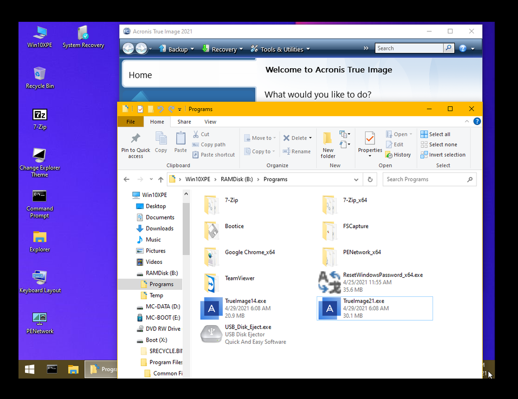This screenshot has height=399, width=518.
Task: Click the Up one level arrow
Action: pos(160,180)
